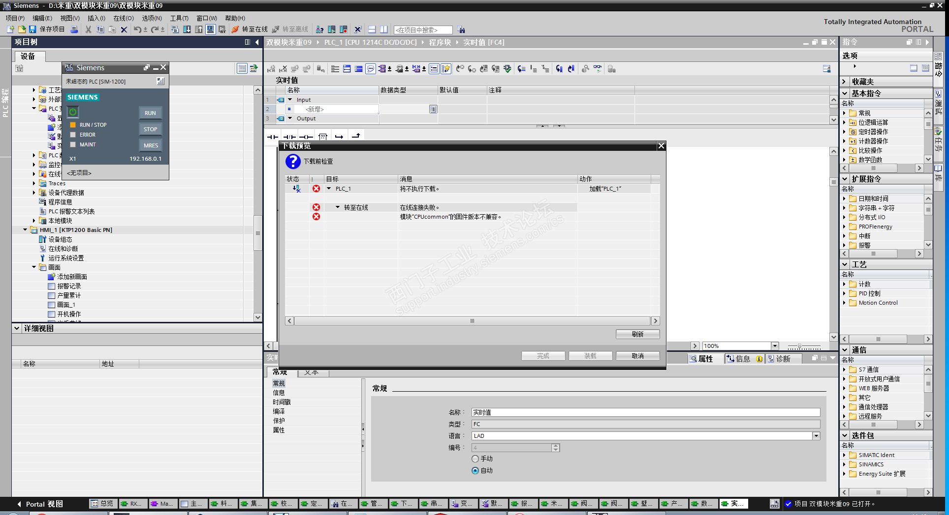Click 取消 to cancel the download
Image resolution: width=949 pixels, height=515 pixels.
[637, 356]
